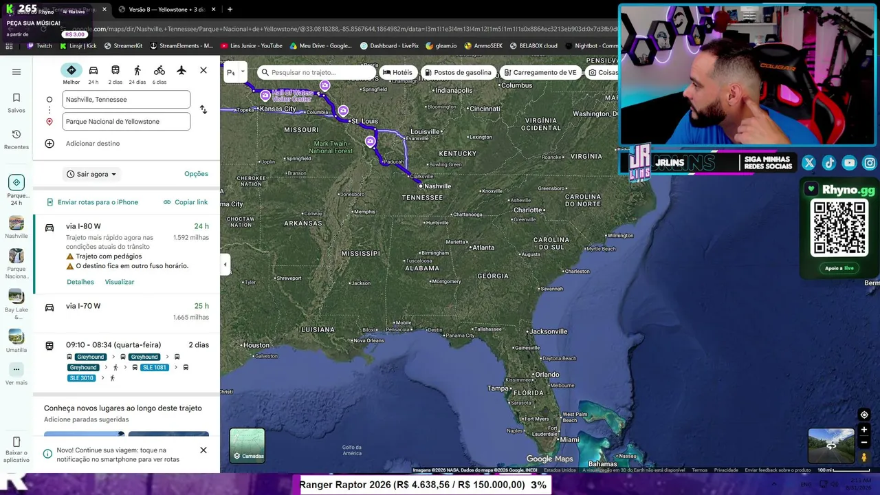The image size is (880, 495).
Task: Open the AmmoSEEK bookmark
Action: [x=483, y=46]
